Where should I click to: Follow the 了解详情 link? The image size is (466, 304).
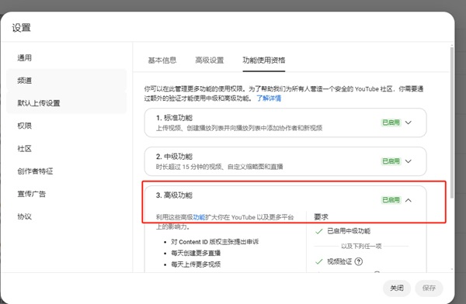(269, 98)
